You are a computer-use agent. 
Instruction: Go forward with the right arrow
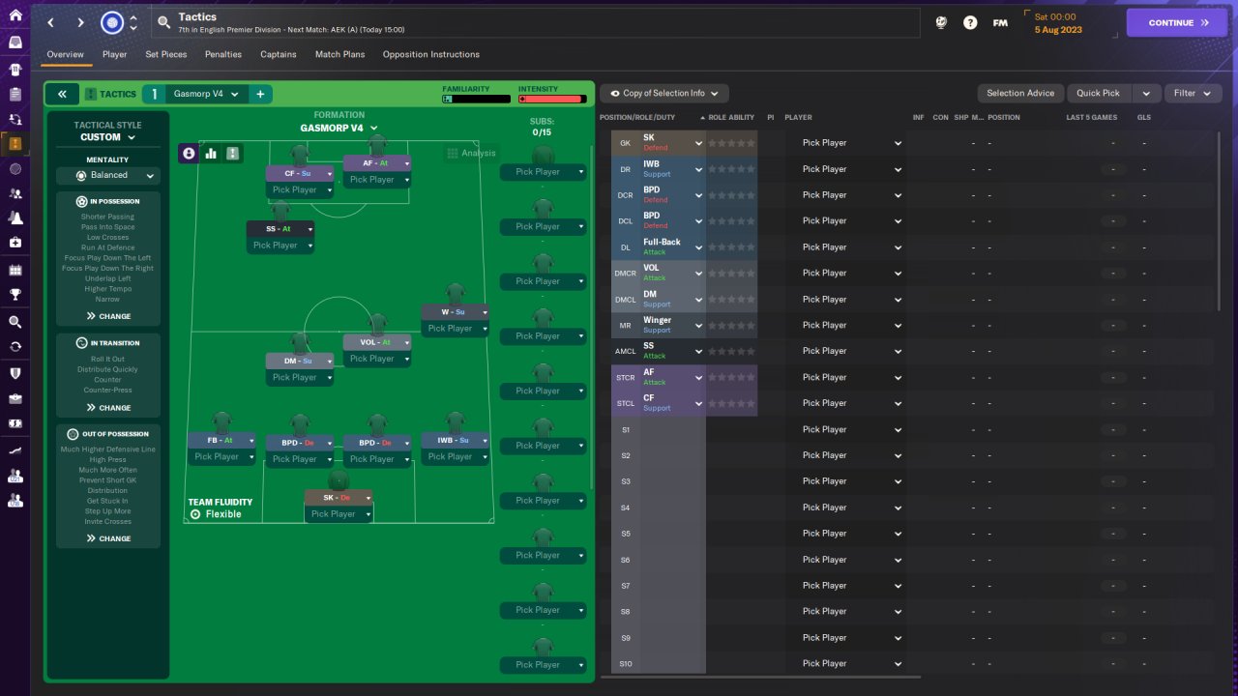click(80, 22)
